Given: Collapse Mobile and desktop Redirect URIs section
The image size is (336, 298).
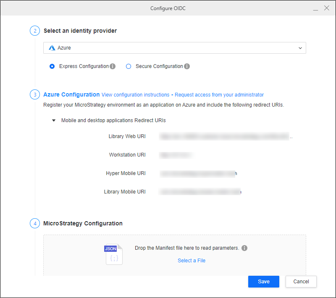Looking at the screenshot, I should tap(53, 120).
